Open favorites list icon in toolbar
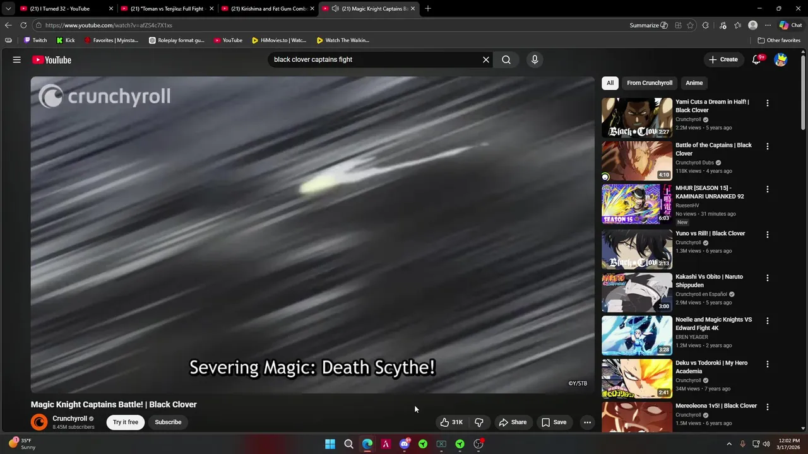The image size is (808, 454). tap(737, 25)
